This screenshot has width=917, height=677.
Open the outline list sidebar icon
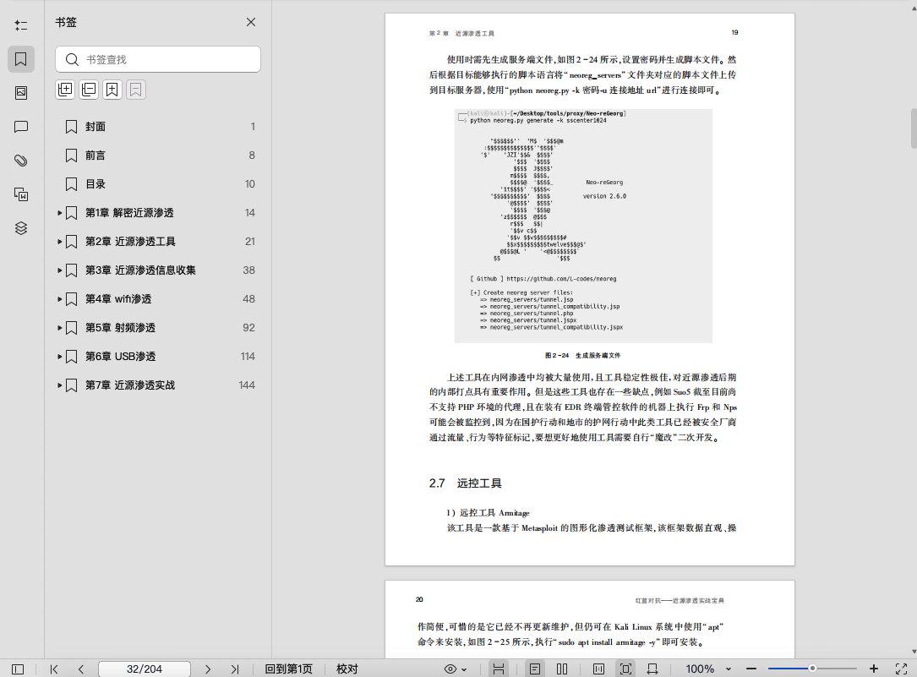click(21, 25)
